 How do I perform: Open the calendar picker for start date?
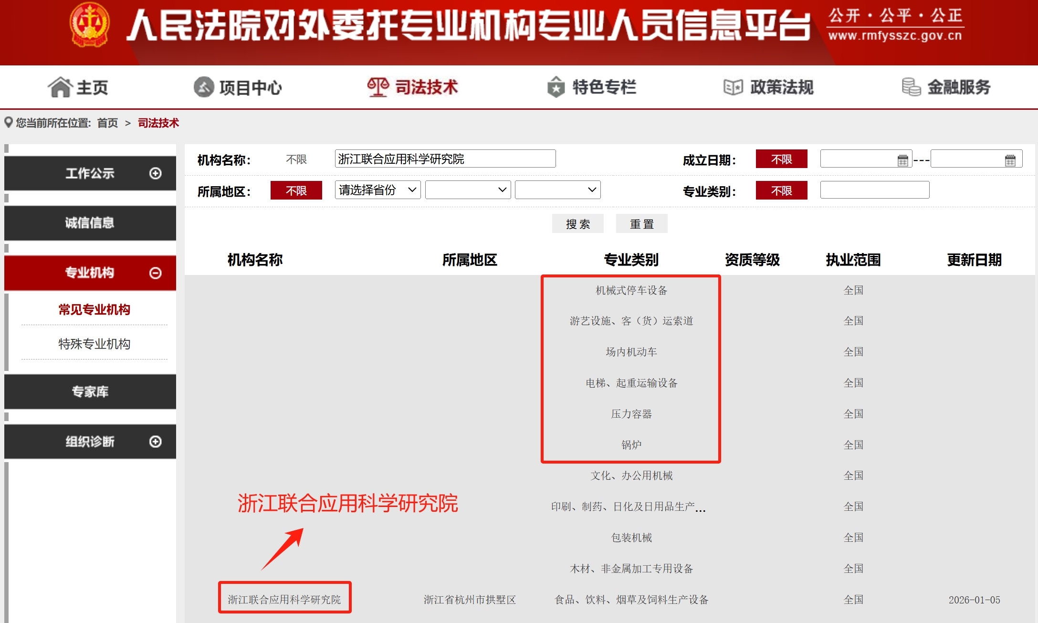902,159
